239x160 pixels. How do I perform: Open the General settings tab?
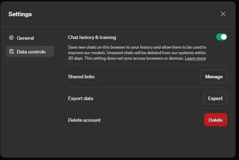(25, 38)
